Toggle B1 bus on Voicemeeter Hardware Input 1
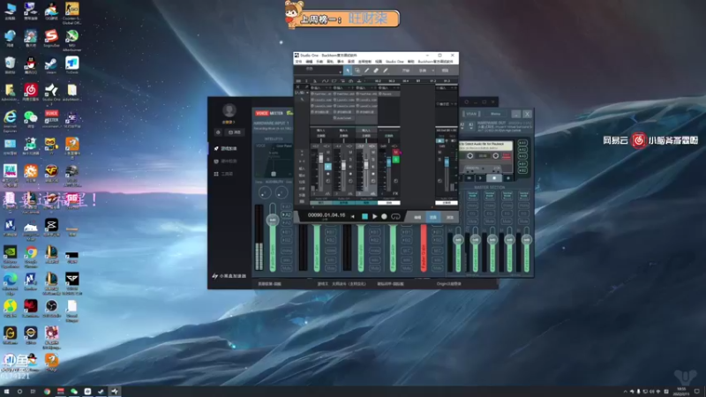The image size is (706, 397). 286,232
